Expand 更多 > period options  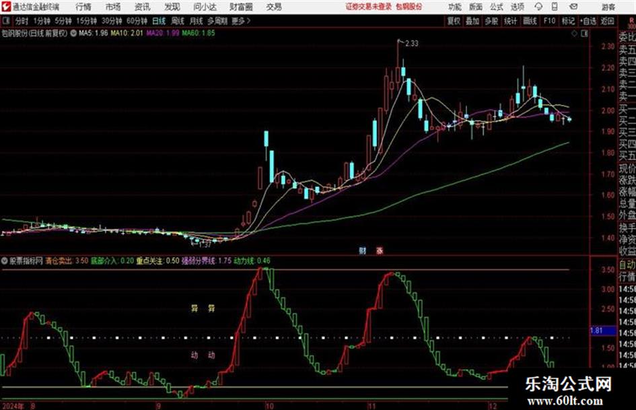(x=242, y=21)
